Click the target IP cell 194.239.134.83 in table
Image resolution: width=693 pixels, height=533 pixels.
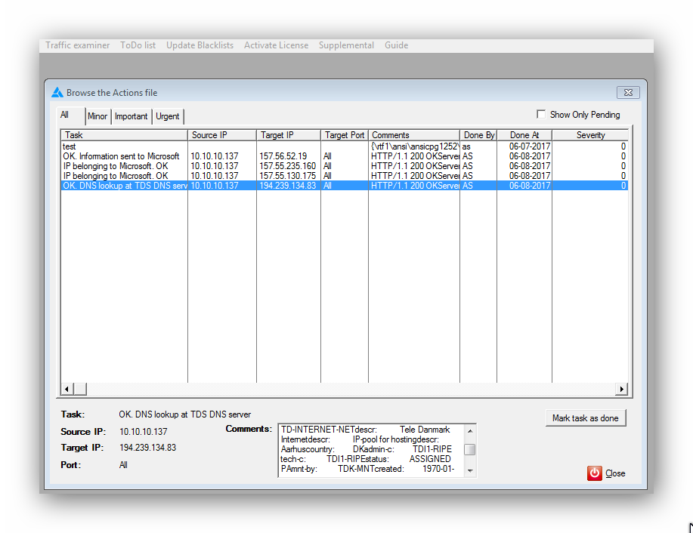[x=288, y=186]
